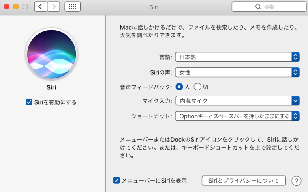Click the ショートカット label
The height and width of the screenshot is (192, 308).
(x=152, y=116)
